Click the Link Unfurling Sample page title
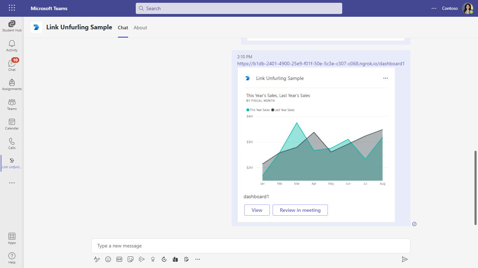Image resolution: width=478 pixels, height=268 pixels. (79, 27)
